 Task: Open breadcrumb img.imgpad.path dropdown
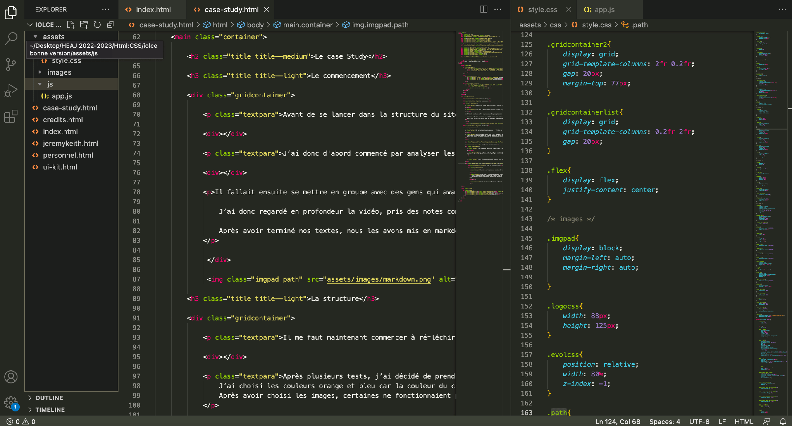[x=376, y=25]
